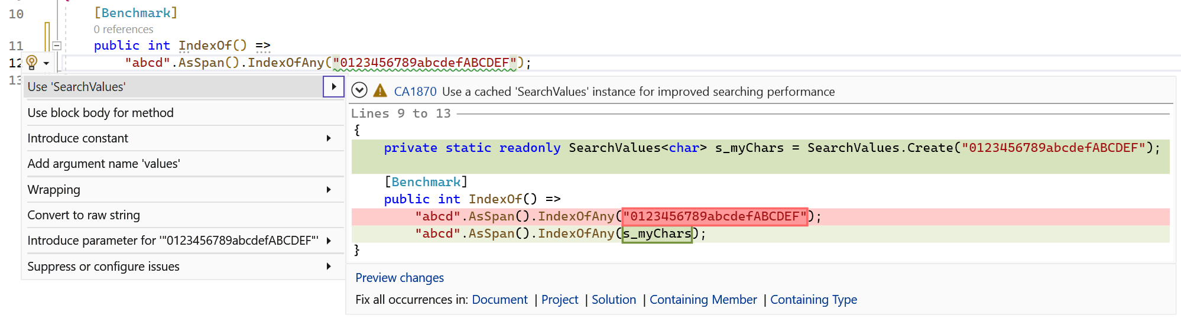Fix all occurrences in Project
1181x318 pixels.
tap(560, 300)
